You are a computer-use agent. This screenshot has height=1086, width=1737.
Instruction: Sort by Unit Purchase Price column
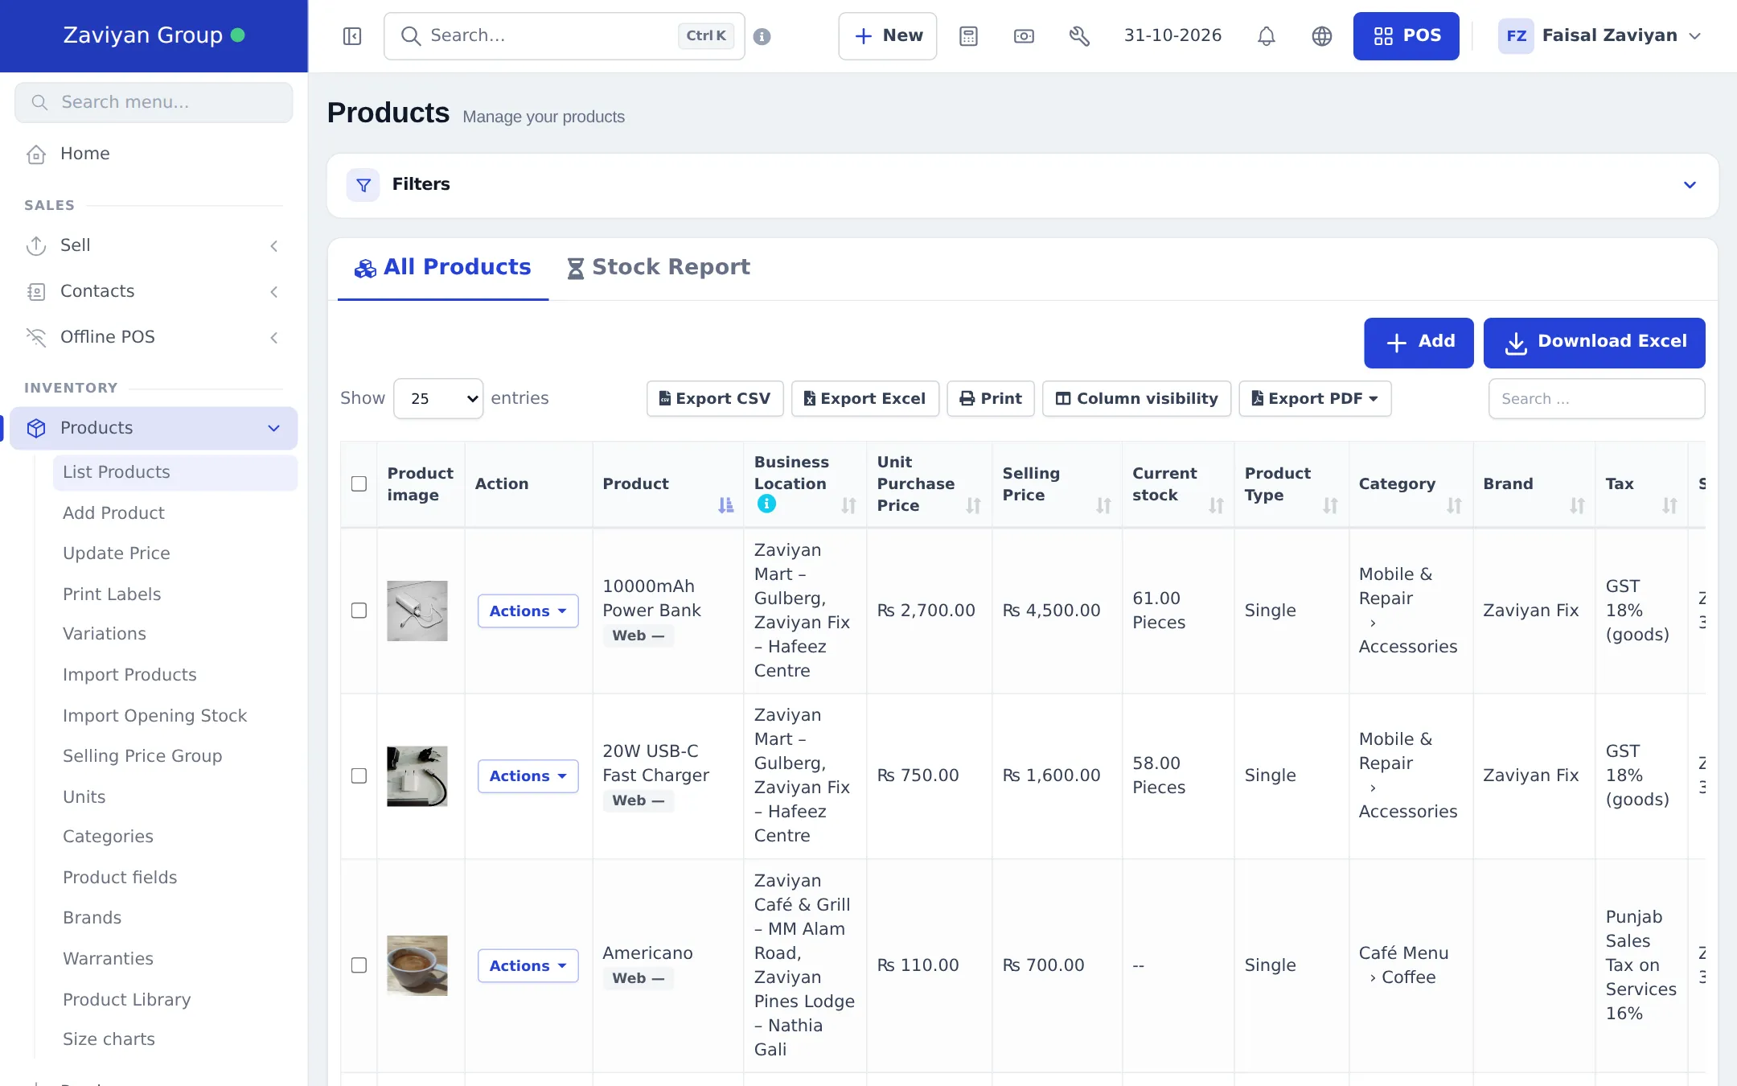click(973, 505)
